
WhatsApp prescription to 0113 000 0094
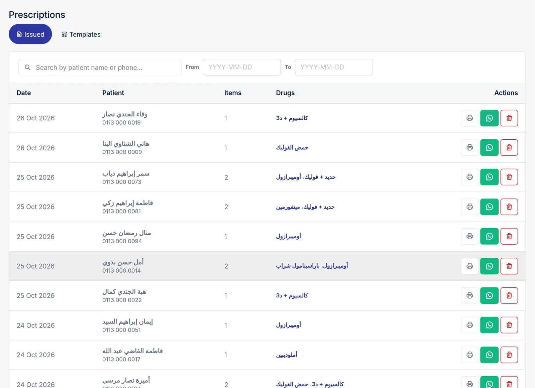point(489,236)
